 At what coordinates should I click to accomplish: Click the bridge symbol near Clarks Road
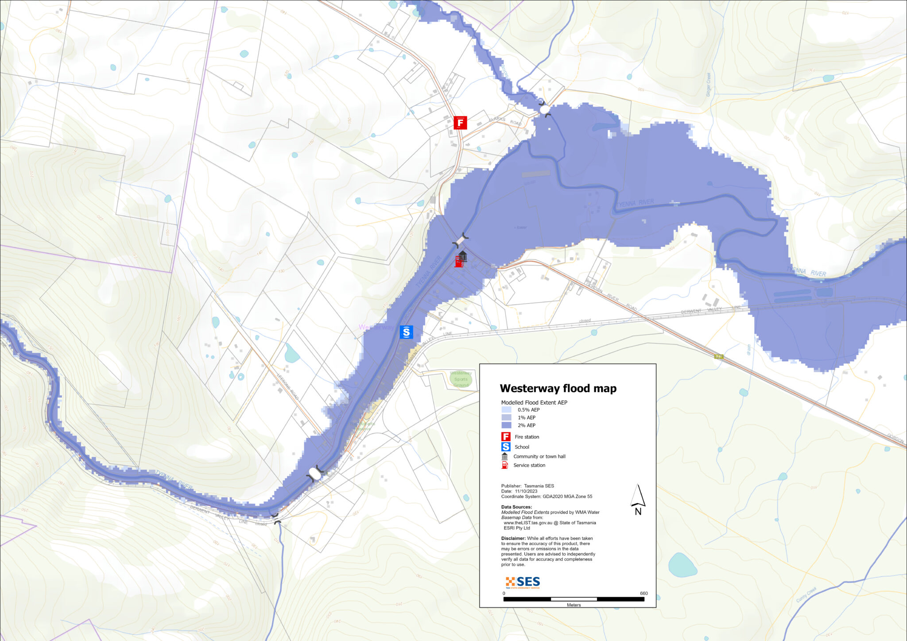544,108
